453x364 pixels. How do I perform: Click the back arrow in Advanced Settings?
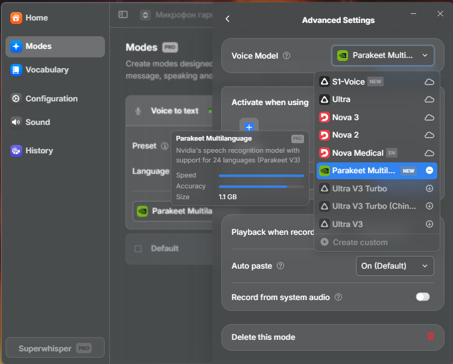click(227, 19)
